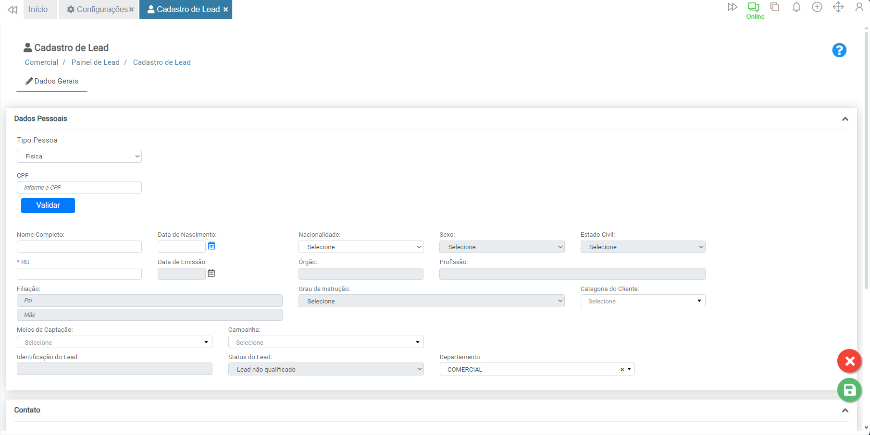The image size is (870, 435).
Task: Close the Cadastro de Lead tab
Action: pos(225,10)
